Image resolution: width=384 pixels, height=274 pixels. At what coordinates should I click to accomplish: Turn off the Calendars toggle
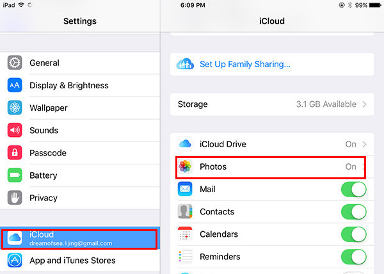(354, 234)
